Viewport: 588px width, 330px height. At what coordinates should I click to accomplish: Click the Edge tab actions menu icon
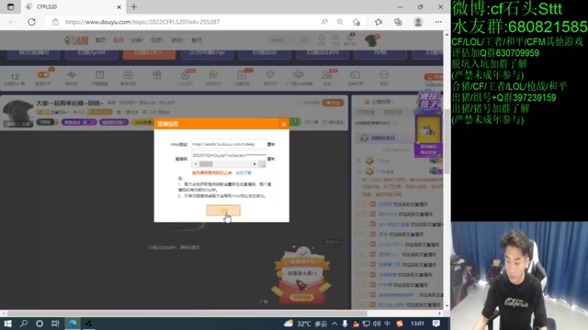10,7
